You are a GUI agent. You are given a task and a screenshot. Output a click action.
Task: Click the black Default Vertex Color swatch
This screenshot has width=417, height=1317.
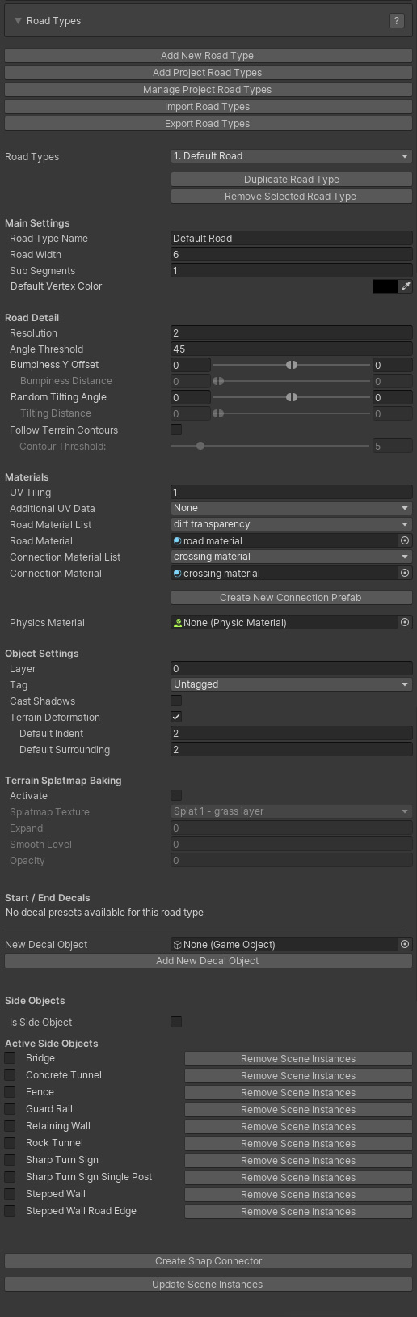coord(385,286)
